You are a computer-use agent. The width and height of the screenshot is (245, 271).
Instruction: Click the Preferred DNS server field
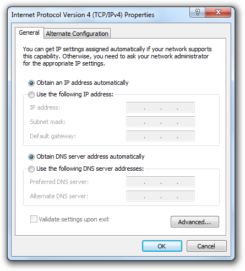[x=160, y=182]
